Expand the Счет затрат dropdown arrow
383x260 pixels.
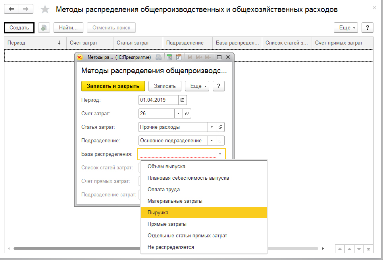(178, 113)
